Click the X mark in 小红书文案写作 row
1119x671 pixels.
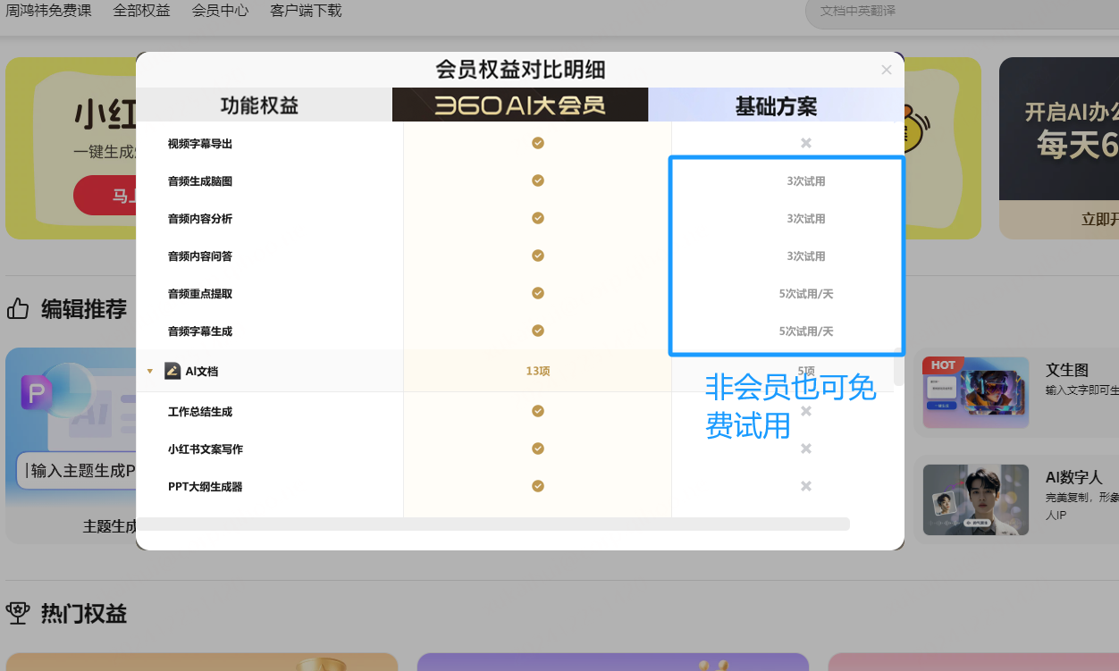(x=806, y=449)
